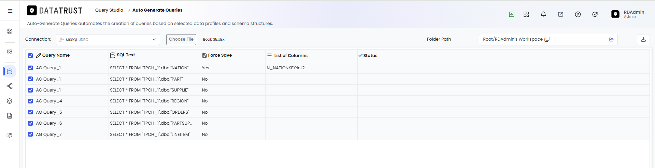Uncheck the row with NATION query

click(x=30, y=68)
